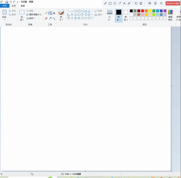Select the Fill with color bucket tool

tap(50, 13)
